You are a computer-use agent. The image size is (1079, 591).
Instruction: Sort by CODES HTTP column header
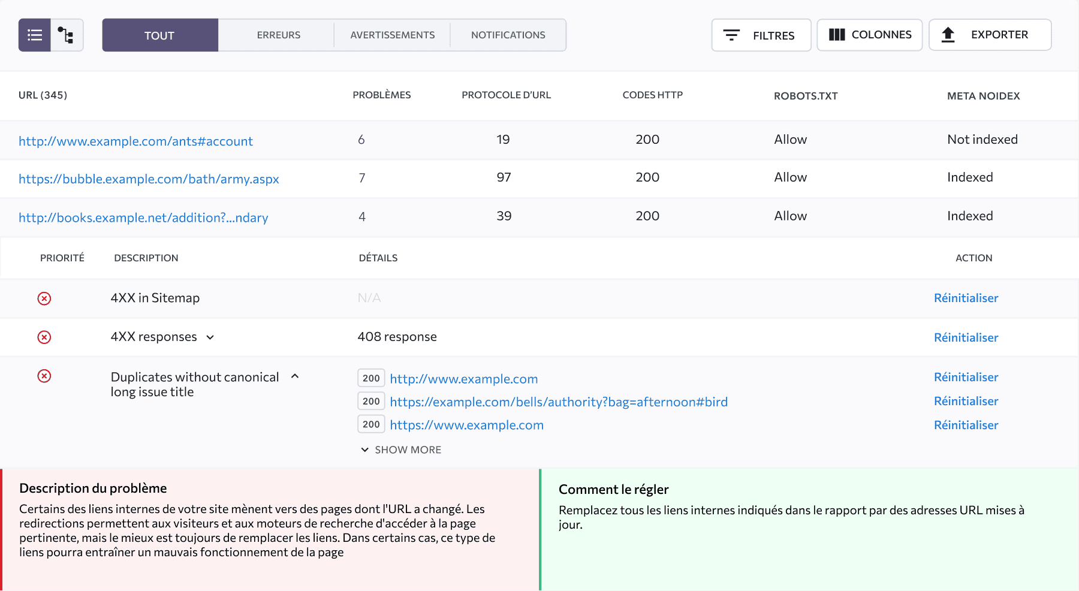(653, 95)
